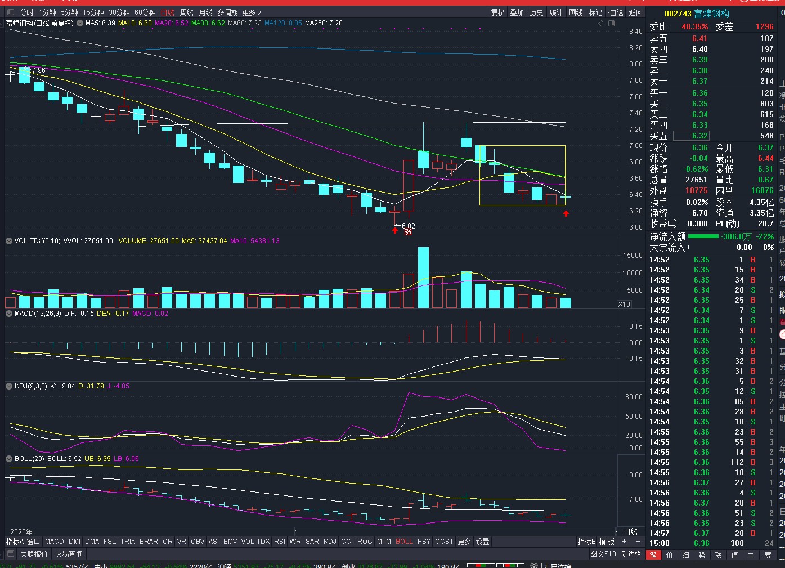Remove stock via -自选 button
Image resolution: width=785 pixels, height=568 pixels.
tap(616, 12)
